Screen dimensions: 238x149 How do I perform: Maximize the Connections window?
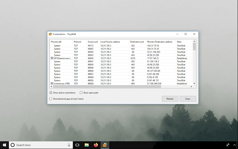186,34
